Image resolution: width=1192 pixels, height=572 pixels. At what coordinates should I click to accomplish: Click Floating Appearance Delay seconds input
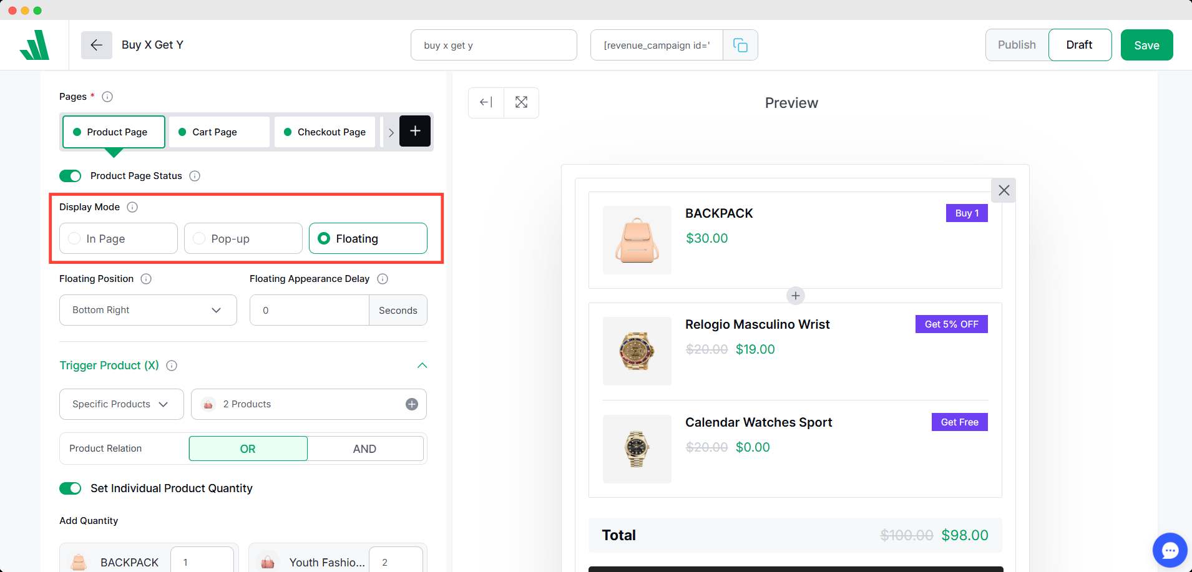pos(310,310)
